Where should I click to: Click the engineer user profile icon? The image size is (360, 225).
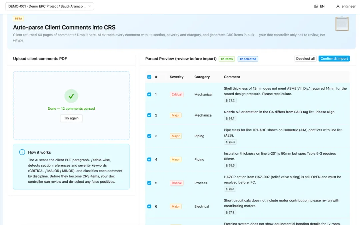point(338,6)
